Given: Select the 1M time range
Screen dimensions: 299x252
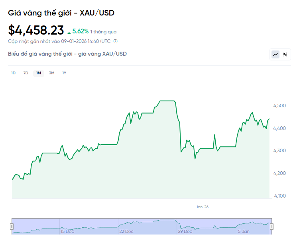Looking at the screenshot, I should [x=39, y=73].
